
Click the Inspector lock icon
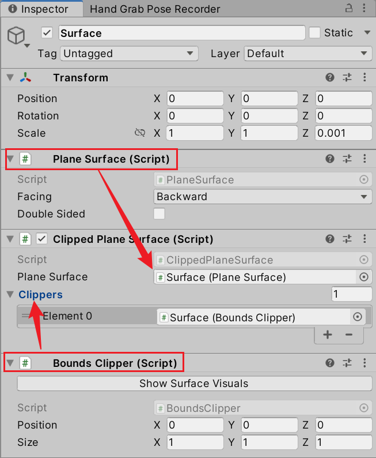pyautogui.click(x=348, y=8)
